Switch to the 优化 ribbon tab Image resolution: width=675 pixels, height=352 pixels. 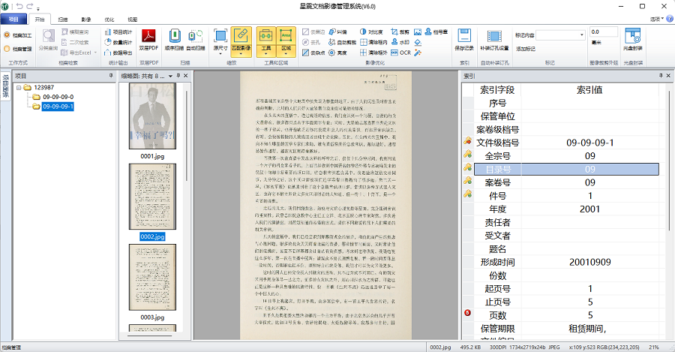point(109,20)
